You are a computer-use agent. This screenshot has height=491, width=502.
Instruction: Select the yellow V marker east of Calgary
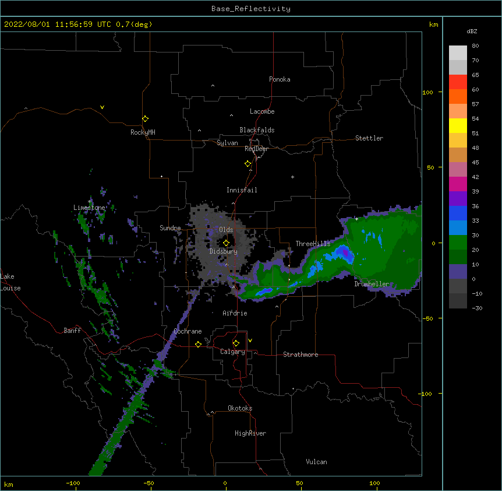250,341
